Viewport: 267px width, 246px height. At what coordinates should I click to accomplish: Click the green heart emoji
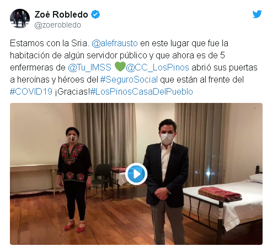[120, 67]
